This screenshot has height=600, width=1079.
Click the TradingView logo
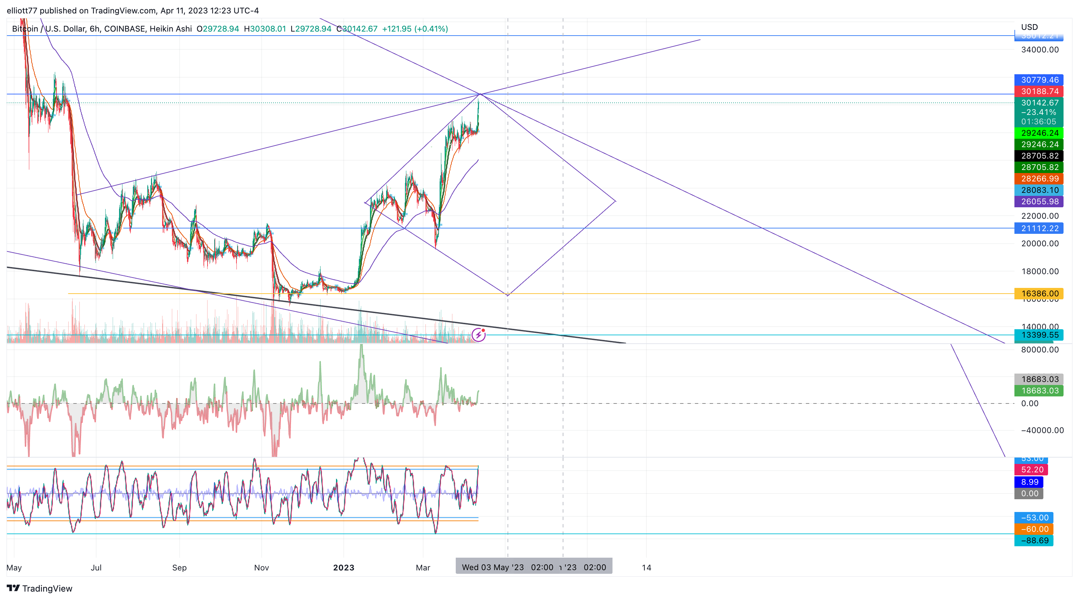pos(40,588)
